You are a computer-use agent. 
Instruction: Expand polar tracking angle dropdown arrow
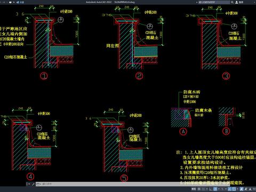click(219, 189)
